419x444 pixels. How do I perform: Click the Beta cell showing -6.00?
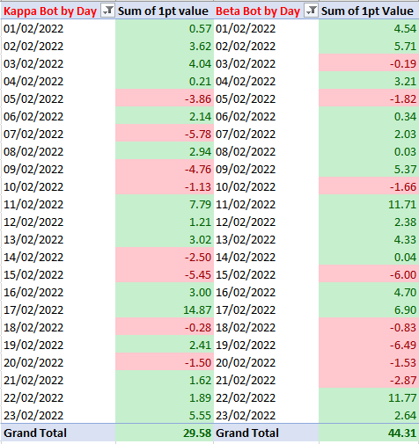coord(369,274)
